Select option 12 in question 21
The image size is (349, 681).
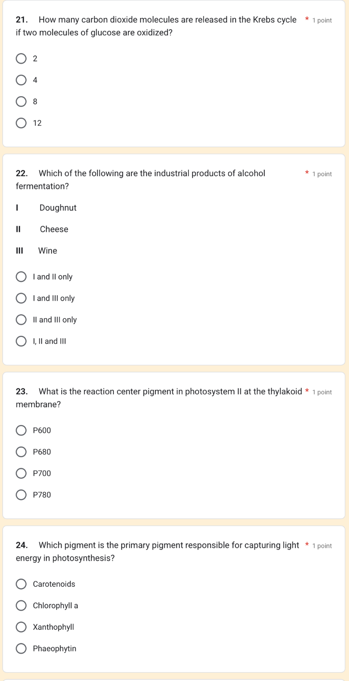[x=21, y=123]
